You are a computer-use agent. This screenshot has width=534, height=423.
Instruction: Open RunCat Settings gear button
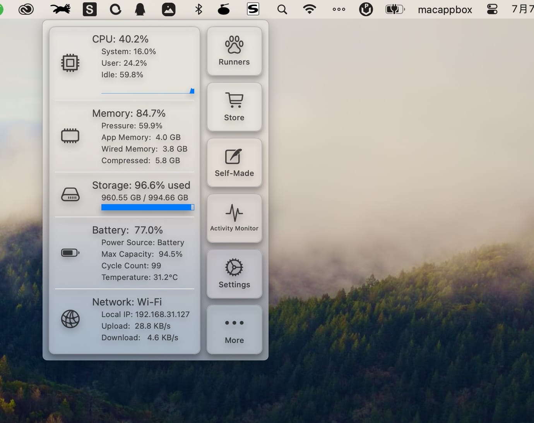234,274
